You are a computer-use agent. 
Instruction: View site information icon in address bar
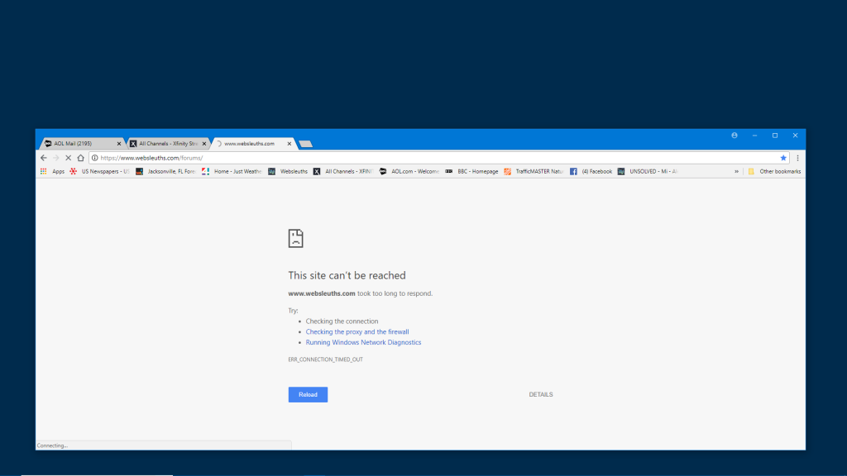tap(94, 158)
